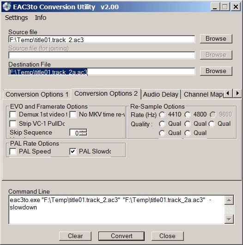Open the Settings menu
This screenshot has height=245, width=243.
click(x=16, y=18)
